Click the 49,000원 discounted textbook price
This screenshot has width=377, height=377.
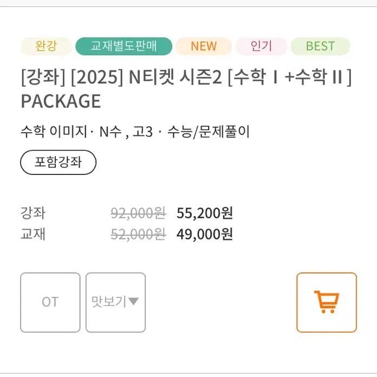point(205,234)
